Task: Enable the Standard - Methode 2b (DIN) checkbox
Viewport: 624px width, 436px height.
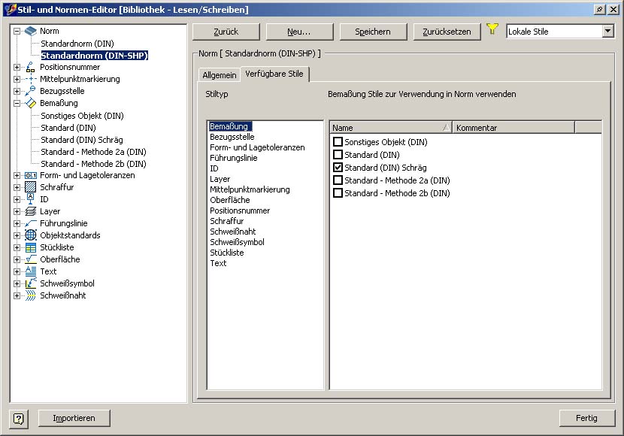Action: point(338,193)
